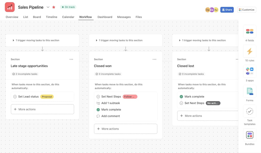This screenshot has height=153, width=261.
Task: Click the Set Lead status action text
Action: tap(29, 97)
